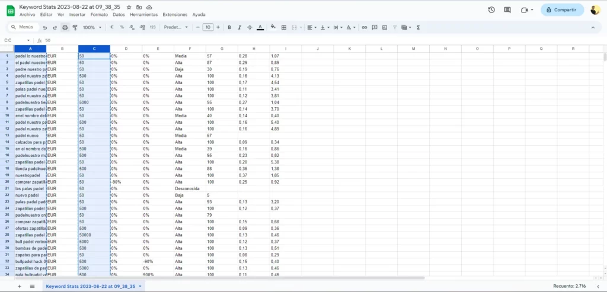Activate the paint format tool
The image size is (607, 292).
[x=75, y=27]
